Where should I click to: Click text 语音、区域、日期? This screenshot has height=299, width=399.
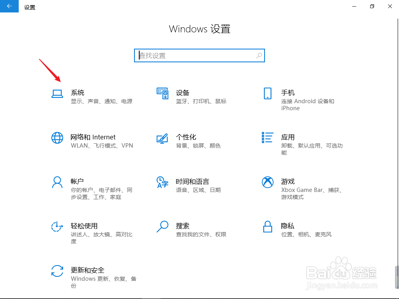pos(198,190)
